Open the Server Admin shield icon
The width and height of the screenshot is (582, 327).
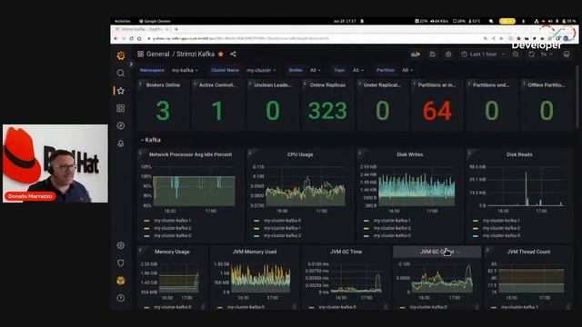(121, 263)
